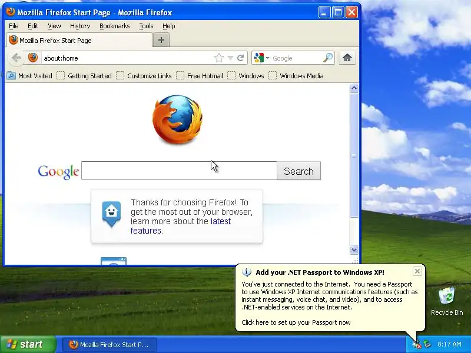Click the page scrollbar up arrow
This screenshot has height=353, width=471.
click(354, 88)
